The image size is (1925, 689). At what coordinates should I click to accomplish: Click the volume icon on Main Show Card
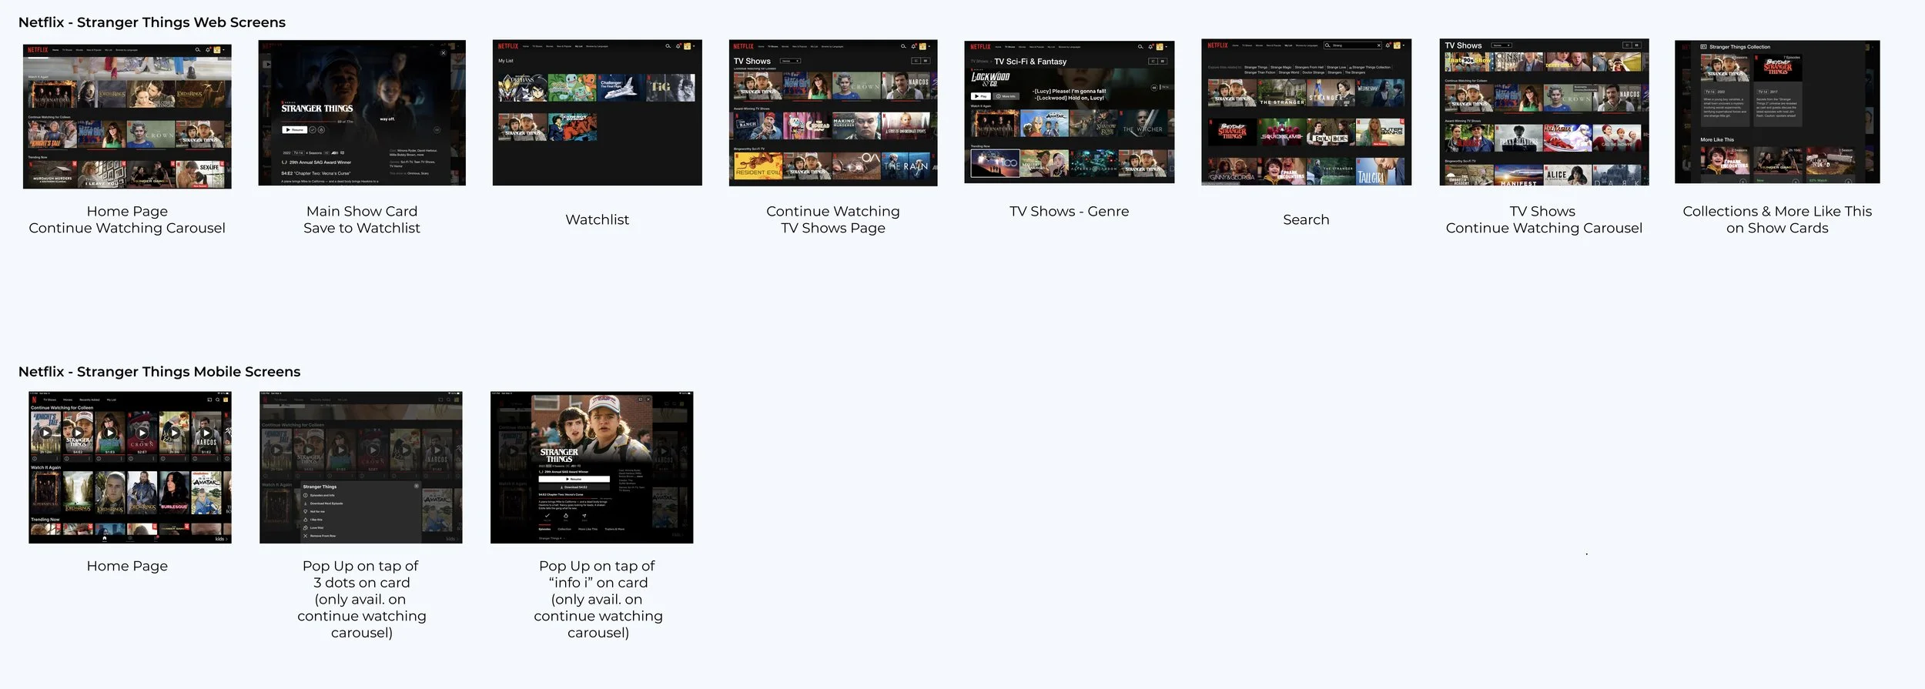[x=437, y=130]
